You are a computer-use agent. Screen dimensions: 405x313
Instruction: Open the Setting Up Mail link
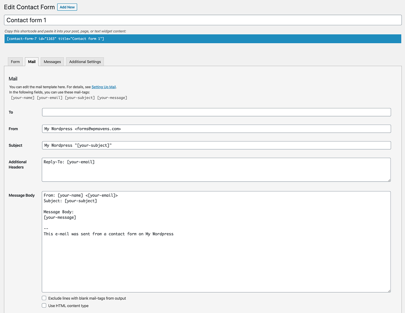click(103, 87)
